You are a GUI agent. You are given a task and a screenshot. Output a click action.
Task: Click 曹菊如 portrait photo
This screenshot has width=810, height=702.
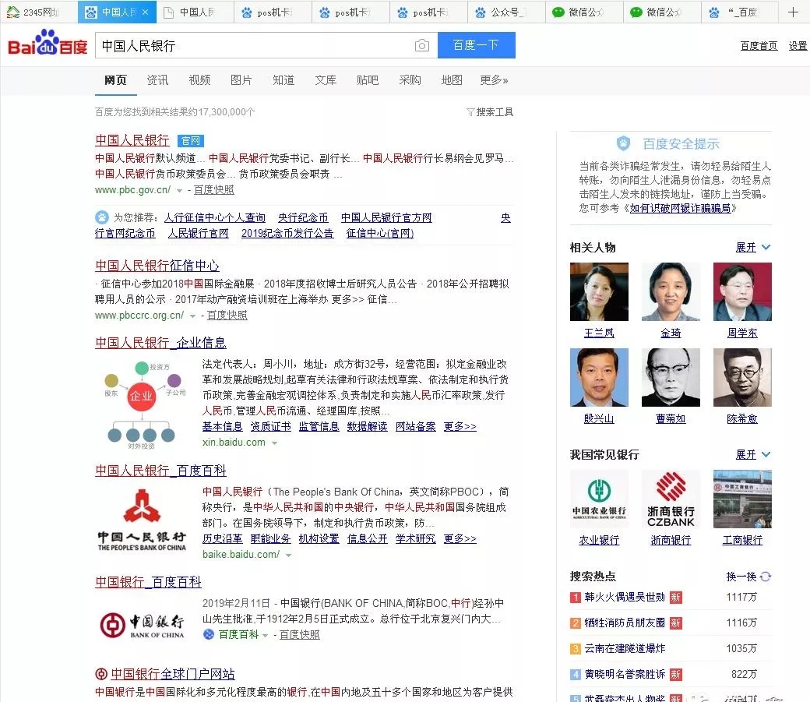pyautogui.click(x=671, y=377)
